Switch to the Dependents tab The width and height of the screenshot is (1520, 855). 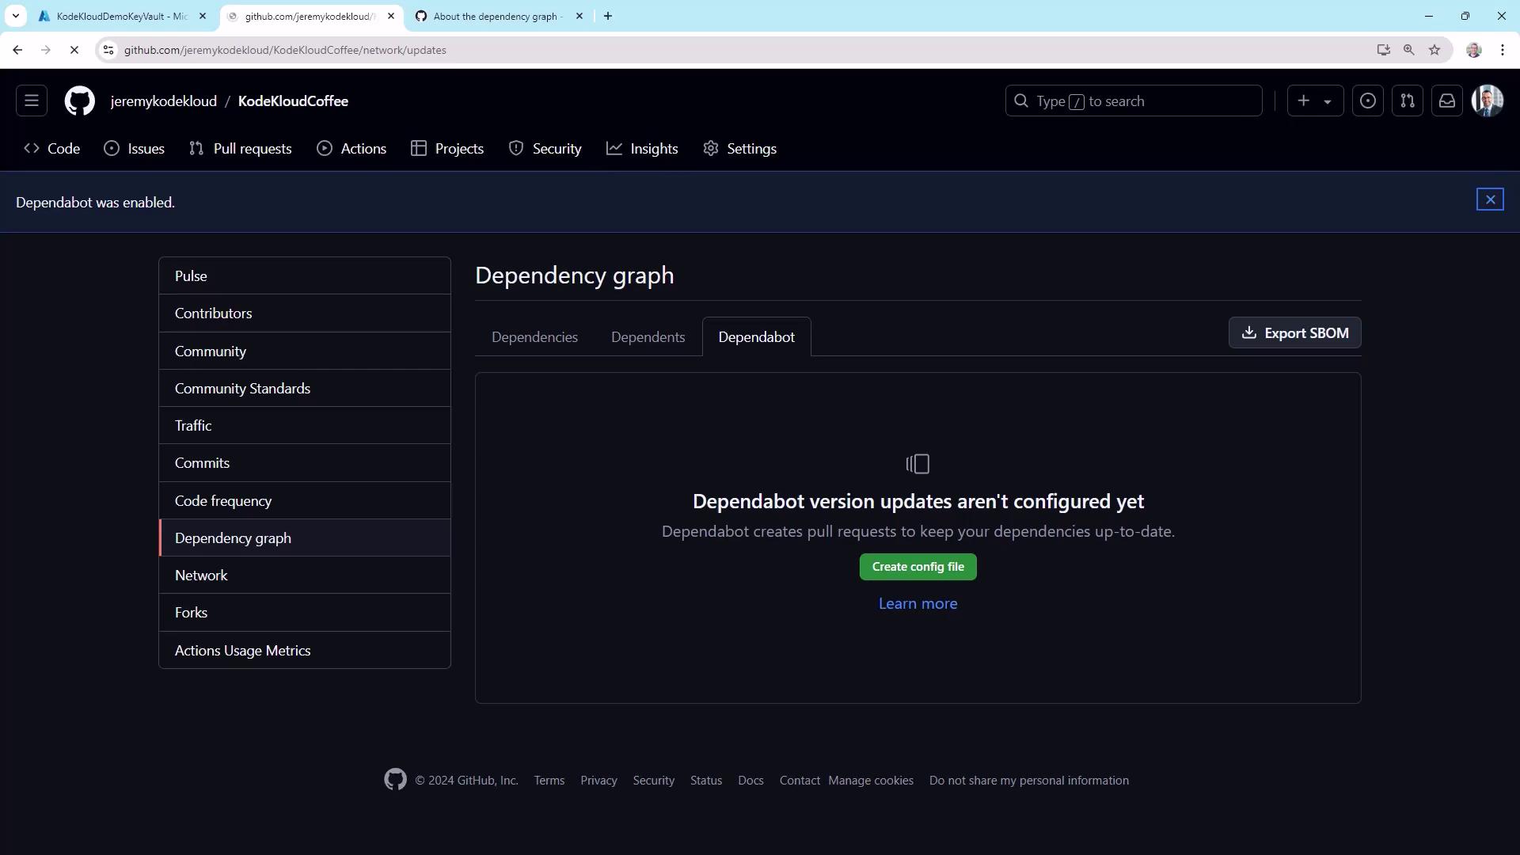pyautogui.click(x=648, y=337)
